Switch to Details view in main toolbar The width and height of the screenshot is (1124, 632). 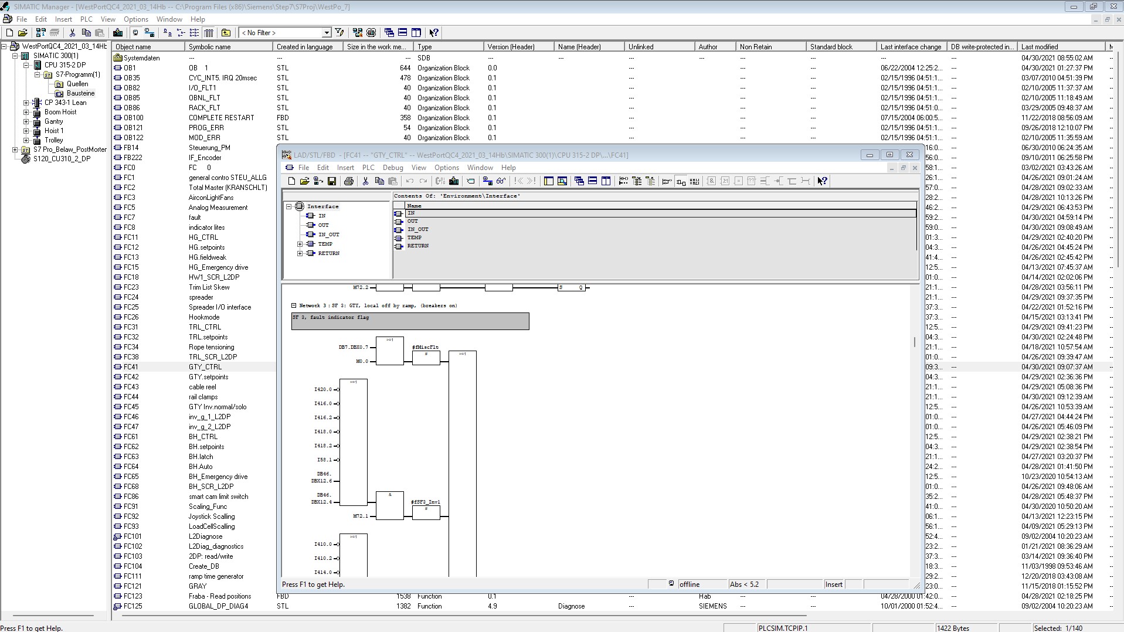click(208, 33)
